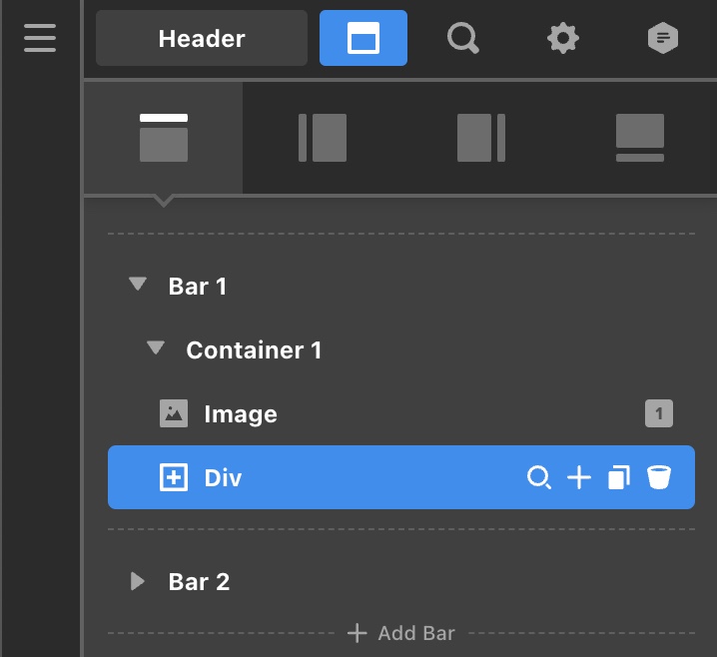This screenshot has width=717, height=657.
Task: Add element using plus icon on Div row
Action: tap(579, 477)
